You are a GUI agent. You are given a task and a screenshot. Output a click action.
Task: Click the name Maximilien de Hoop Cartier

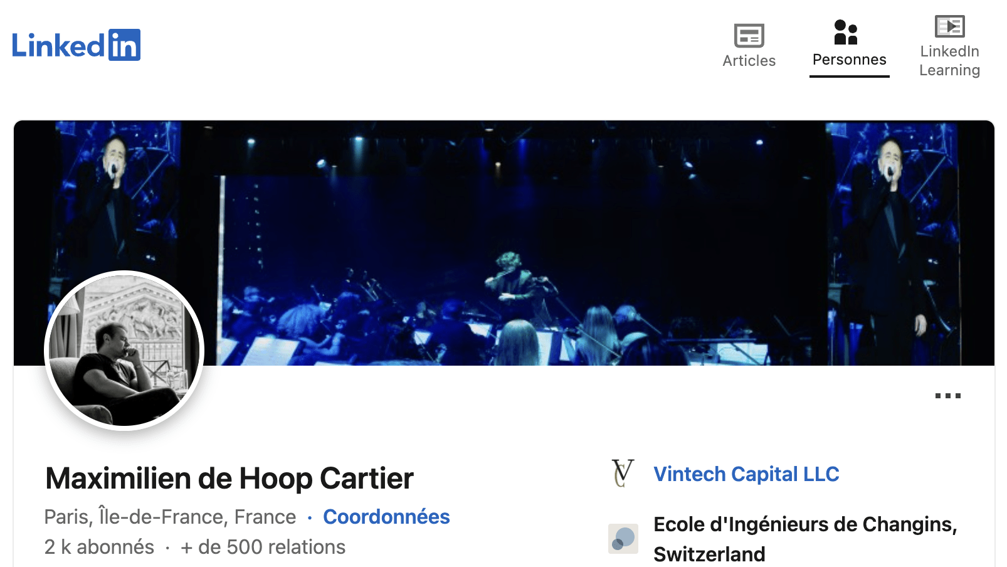point(229,479)
